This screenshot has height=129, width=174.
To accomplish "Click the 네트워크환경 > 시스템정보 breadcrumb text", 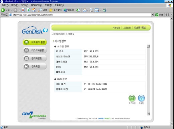I will [x=64, y=34].
